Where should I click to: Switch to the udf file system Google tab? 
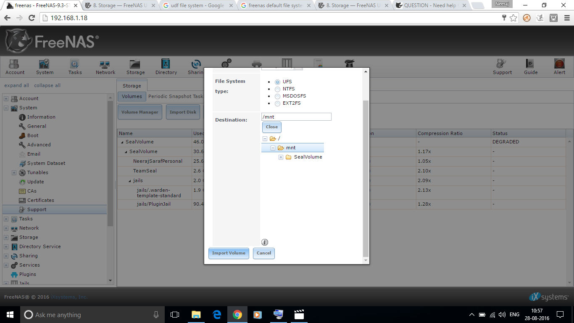pyautogui.click(x=197, y=5)
